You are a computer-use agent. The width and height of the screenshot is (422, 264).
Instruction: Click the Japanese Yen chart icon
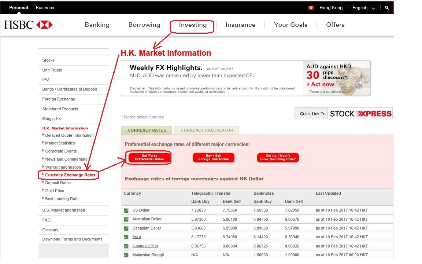[x=126, y=246]
